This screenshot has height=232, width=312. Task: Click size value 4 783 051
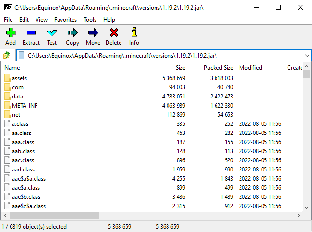coord(173,97)
